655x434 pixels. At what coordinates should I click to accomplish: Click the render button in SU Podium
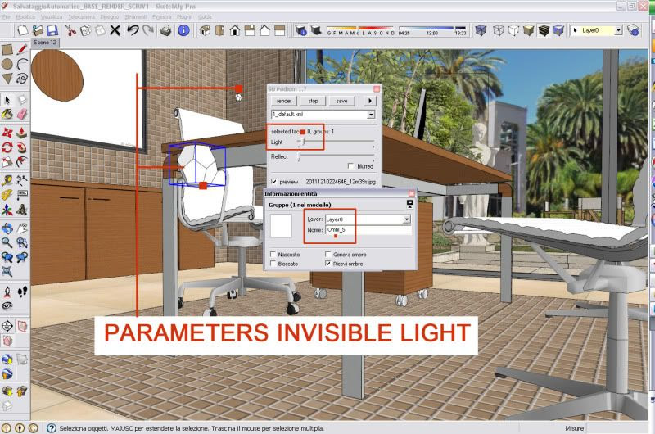coord(284,101)
